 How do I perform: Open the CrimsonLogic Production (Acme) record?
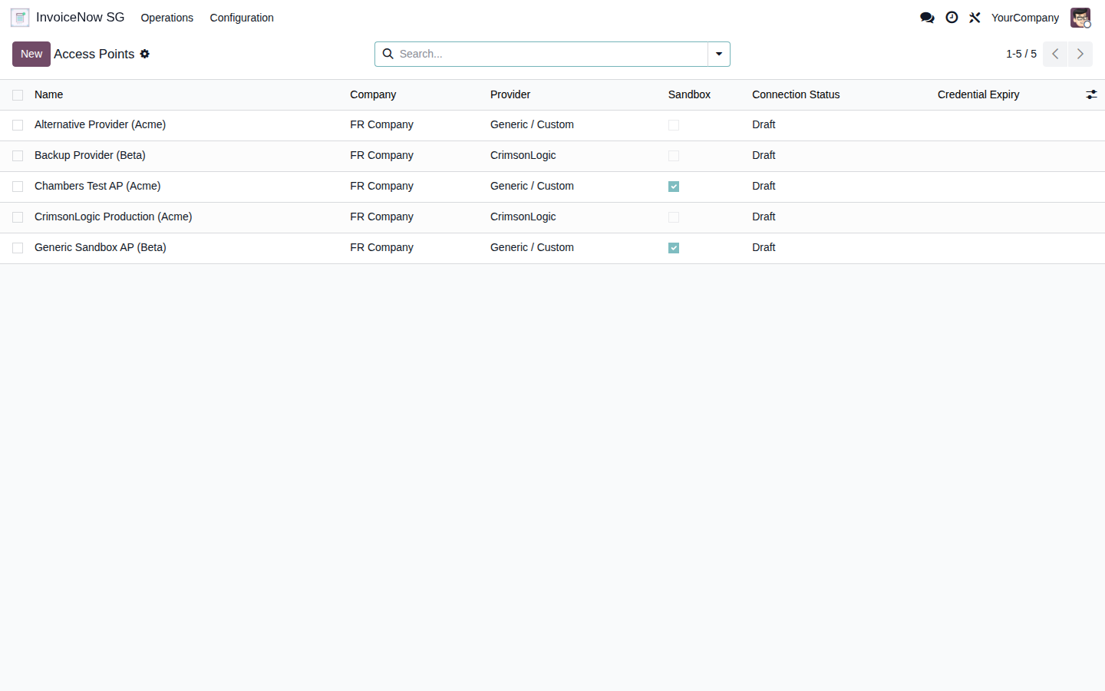click(114, 217)
